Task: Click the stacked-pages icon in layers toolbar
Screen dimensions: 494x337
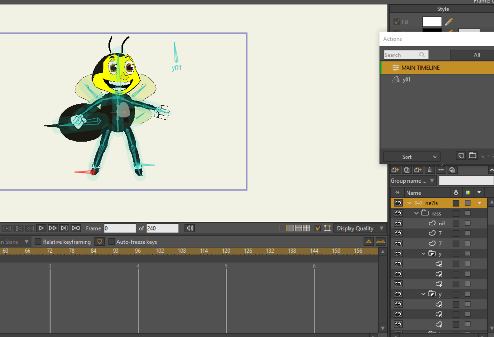Action: click(x=452, y=170)
